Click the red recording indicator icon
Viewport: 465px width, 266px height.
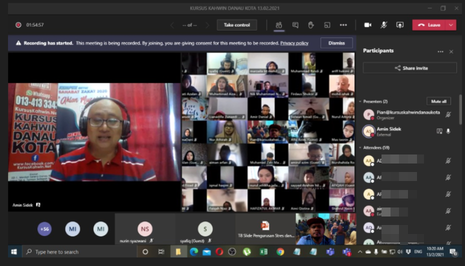[x=18, y=25]
